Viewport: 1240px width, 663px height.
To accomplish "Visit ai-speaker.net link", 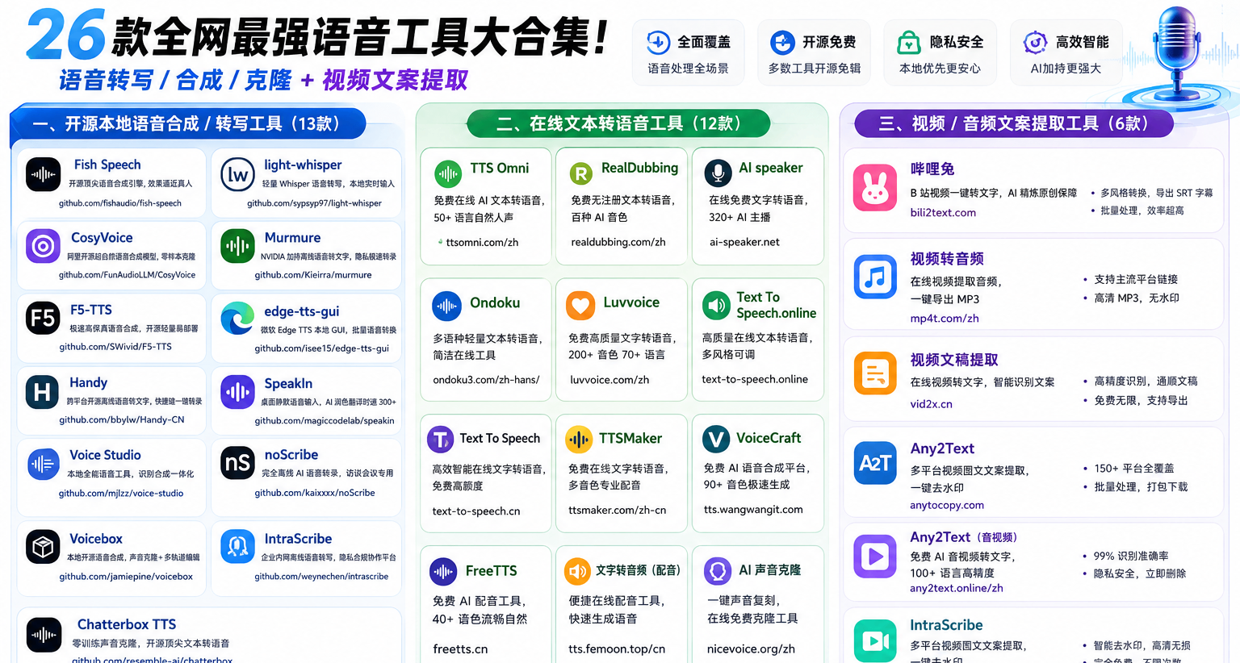I will [x=744, y=242].
